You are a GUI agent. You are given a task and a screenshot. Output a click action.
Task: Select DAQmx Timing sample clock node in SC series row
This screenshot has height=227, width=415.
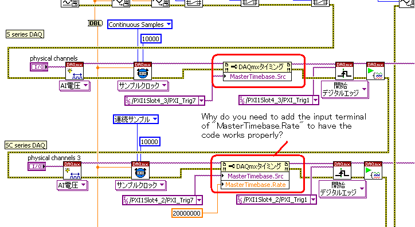(140, 170)
